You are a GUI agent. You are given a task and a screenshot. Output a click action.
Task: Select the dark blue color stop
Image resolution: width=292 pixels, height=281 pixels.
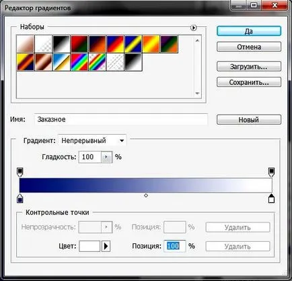[x=20, y=198]
